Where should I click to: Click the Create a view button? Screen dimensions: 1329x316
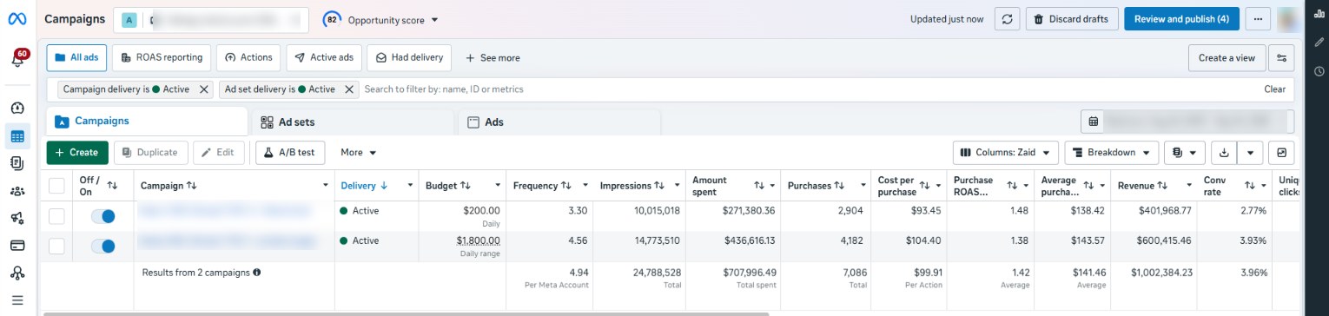click(x=1227, y=58)
